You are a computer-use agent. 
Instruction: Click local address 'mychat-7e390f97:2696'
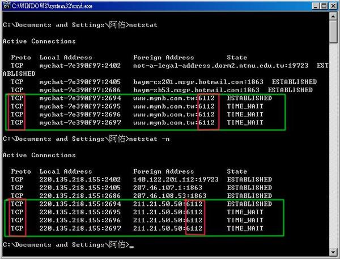pos(80,114)
